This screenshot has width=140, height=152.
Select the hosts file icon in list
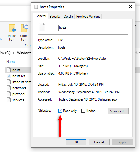[9, 70]
